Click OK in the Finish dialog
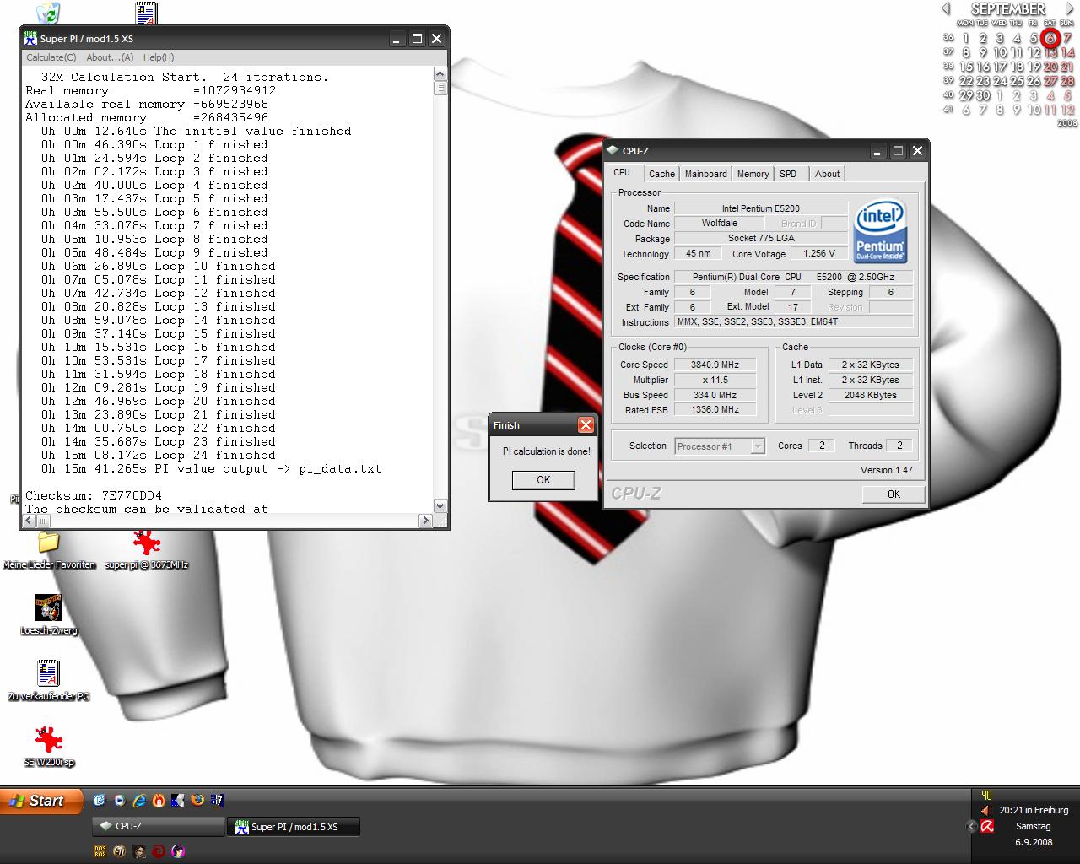Screen dimensions: 1080x864 pos(543,479)
